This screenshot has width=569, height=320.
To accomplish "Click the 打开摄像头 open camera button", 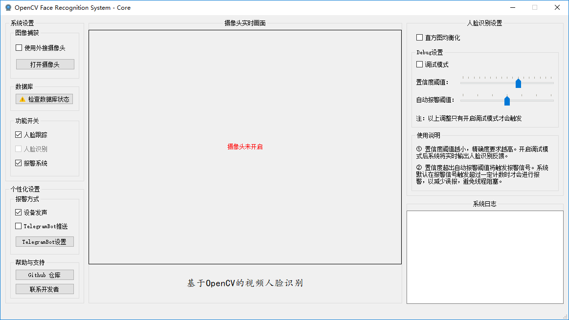I will click(45, 64).
